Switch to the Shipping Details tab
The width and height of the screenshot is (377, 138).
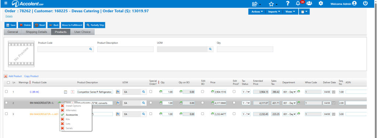click(x=36, y=32)
